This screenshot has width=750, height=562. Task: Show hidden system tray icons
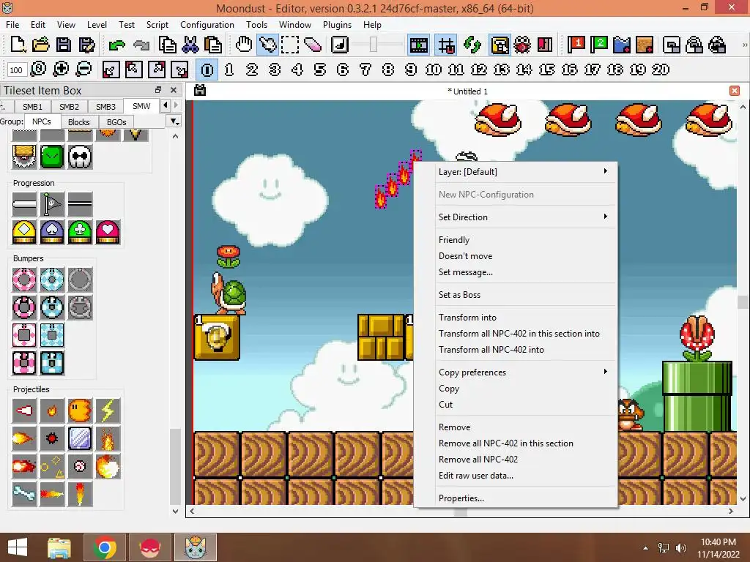point(646,547)
